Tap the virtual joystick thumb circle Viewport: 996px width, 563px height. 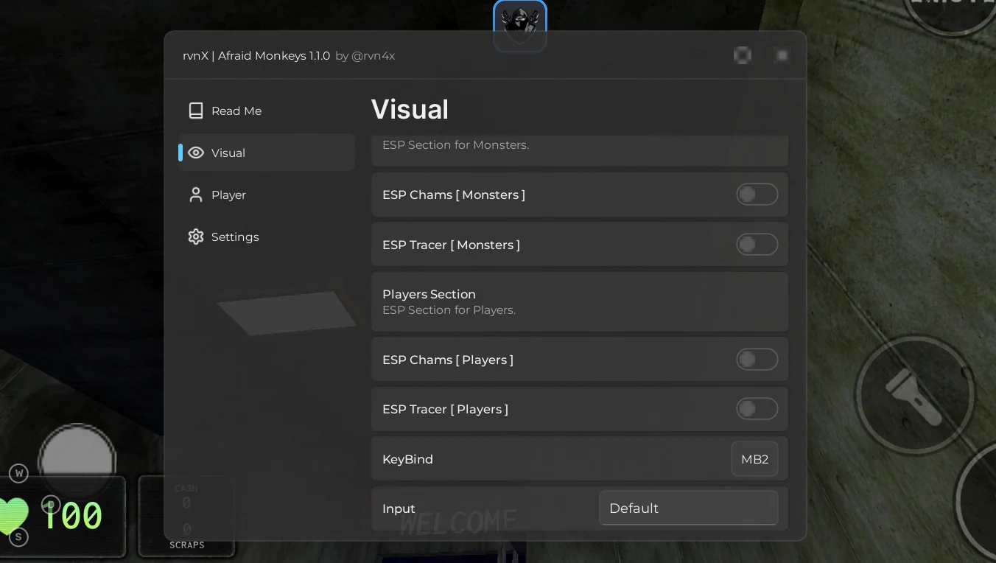pos(77,461)
